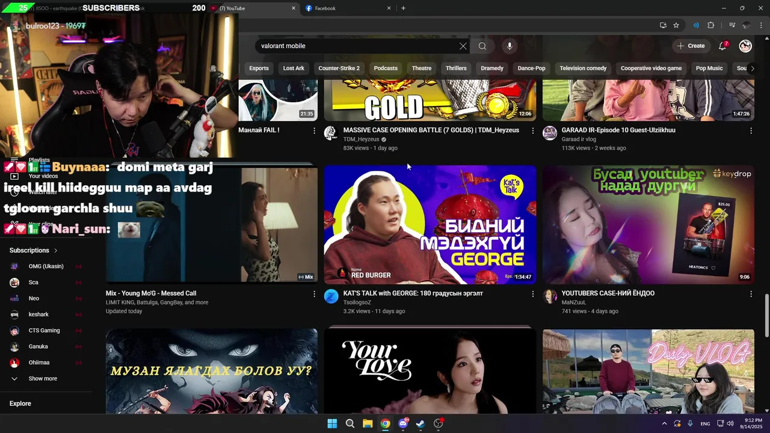The width and height of the screenshot is (770, 433).
Task: Open options for GARAAD IR-Episode 10
Action: (x=751, y=131)
